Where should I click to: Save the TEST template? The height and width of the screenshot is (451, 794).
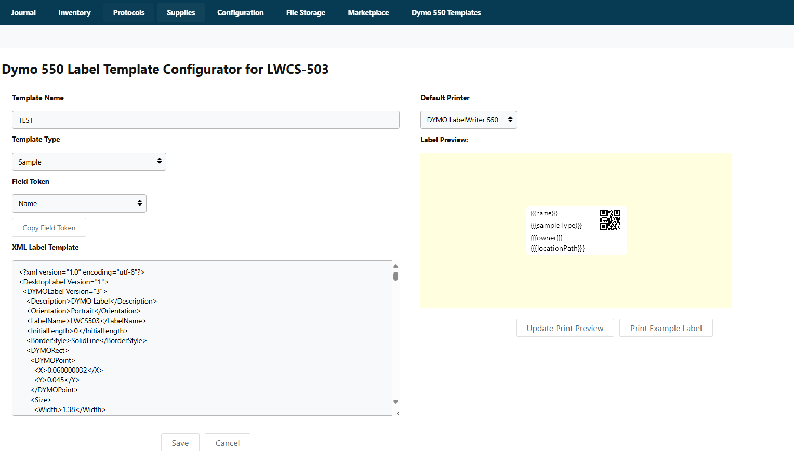(180, 443)
